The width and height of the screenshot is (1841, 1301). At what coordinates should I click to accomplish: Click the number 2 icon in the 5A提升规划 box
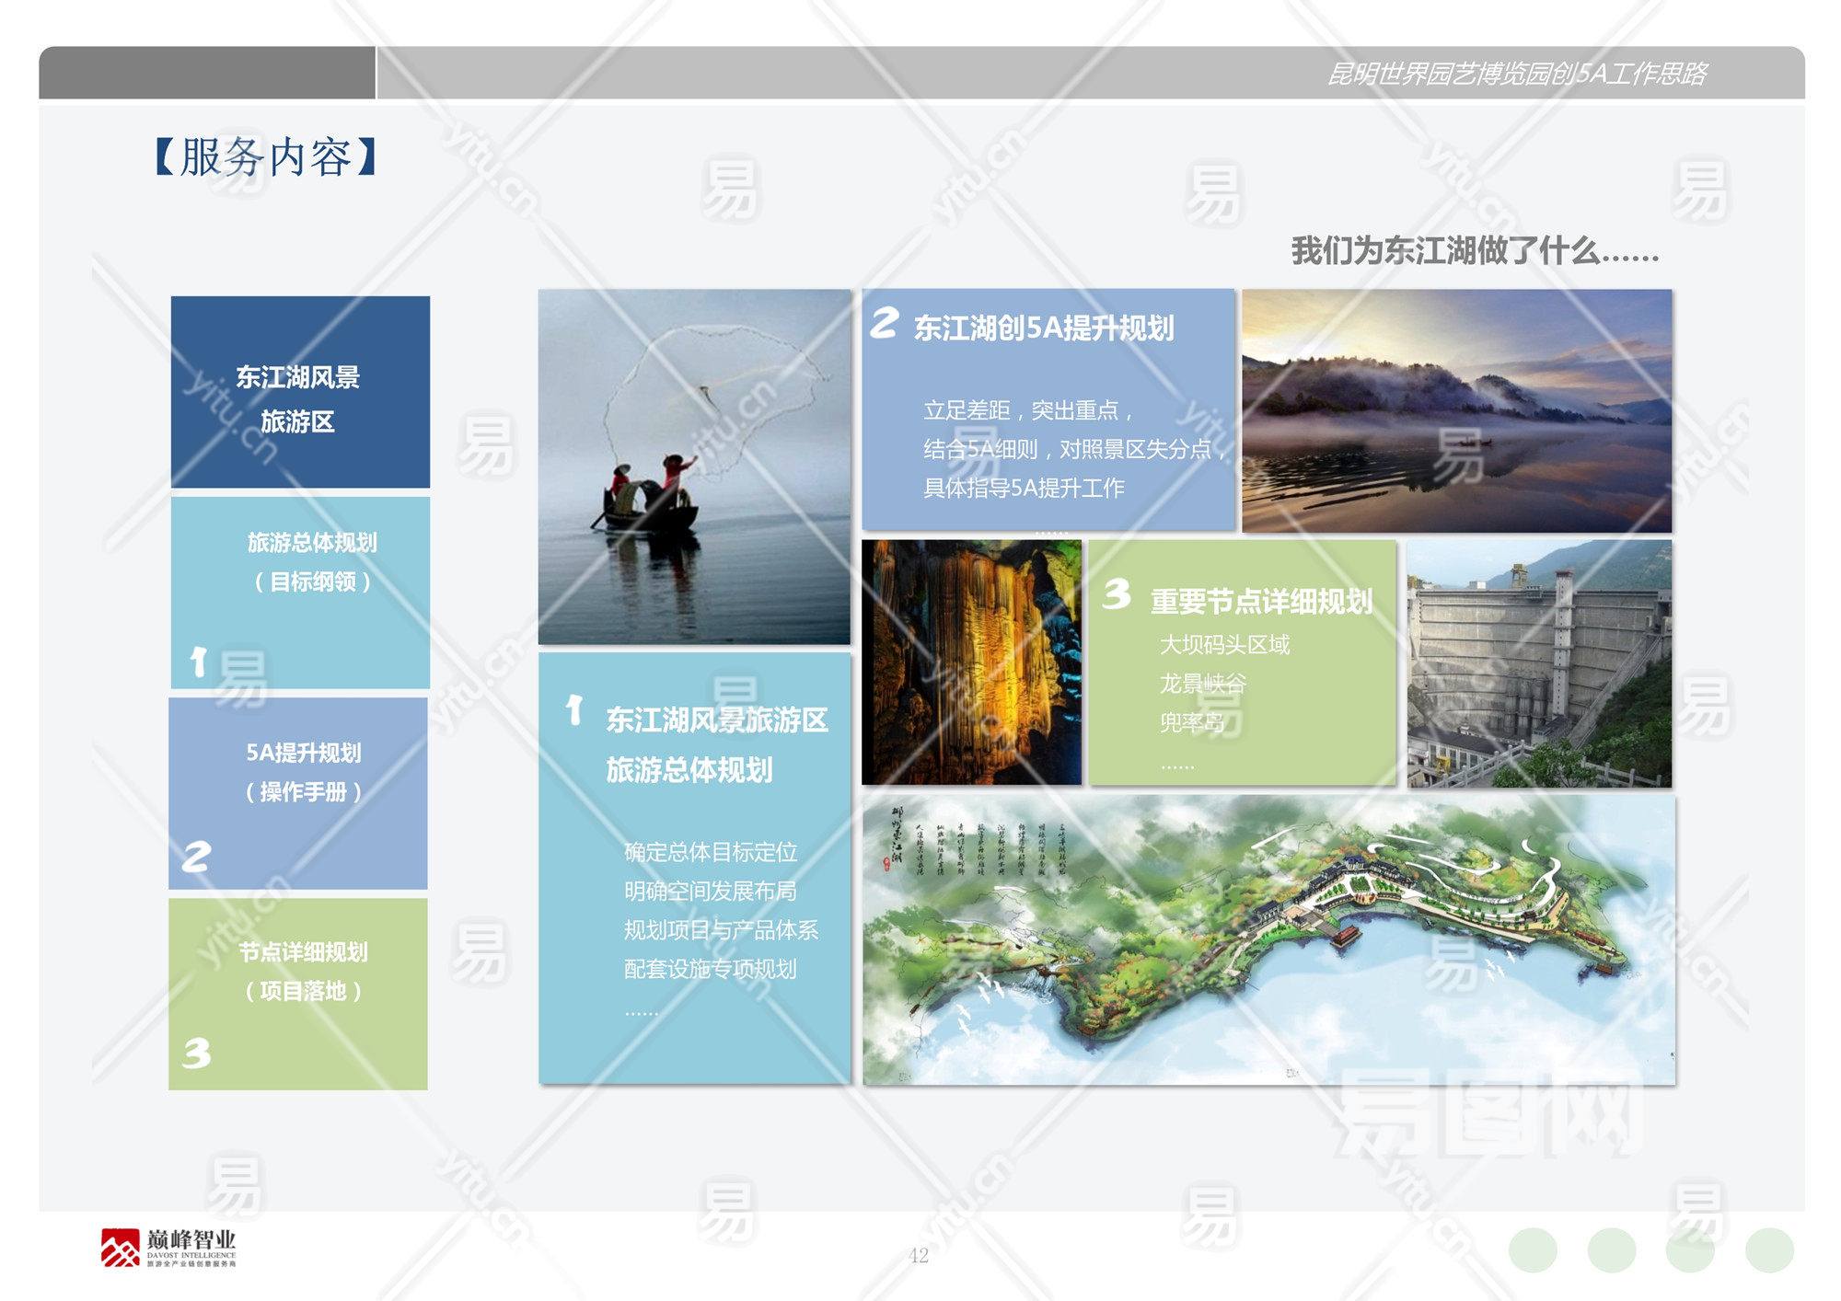click(196, 857)
